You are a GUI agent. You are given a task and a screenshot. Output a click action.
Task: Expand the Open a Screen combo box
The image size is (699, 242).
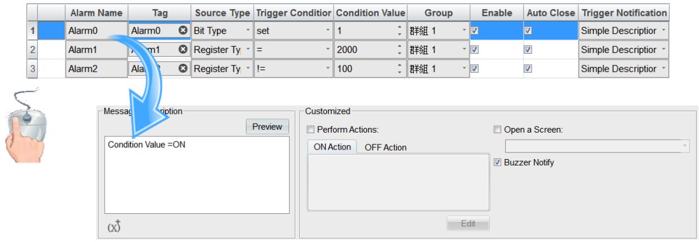point(598,147)
